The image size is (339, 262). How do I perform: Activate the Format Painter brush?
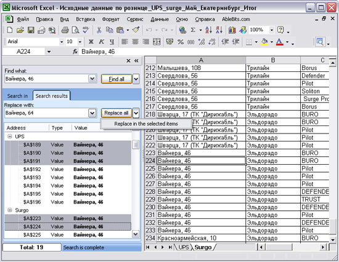click(x=136, y=30)
